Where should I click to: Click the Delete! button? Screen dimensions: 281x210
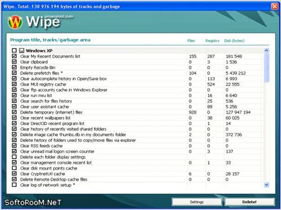click(250, 202)
